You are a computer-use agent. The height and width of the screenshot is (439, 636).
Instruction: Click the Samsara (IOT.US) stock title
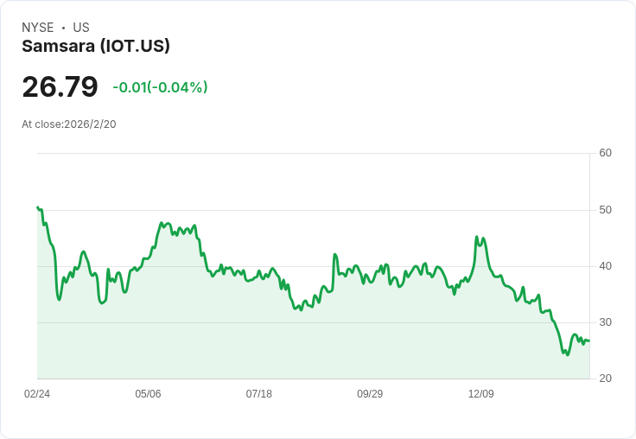click(x=96, y=47)
